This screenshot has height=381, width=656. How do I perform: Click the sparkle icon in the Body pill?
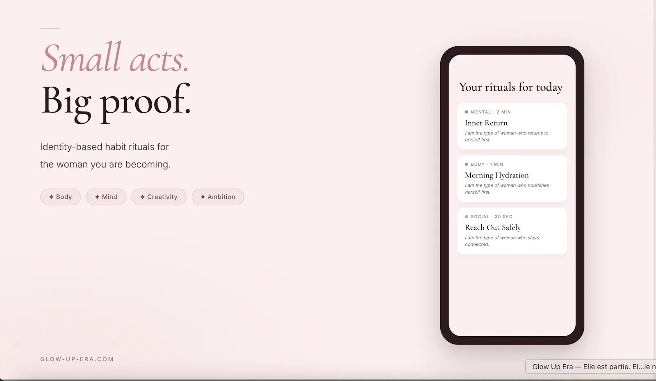pos(51,197)
